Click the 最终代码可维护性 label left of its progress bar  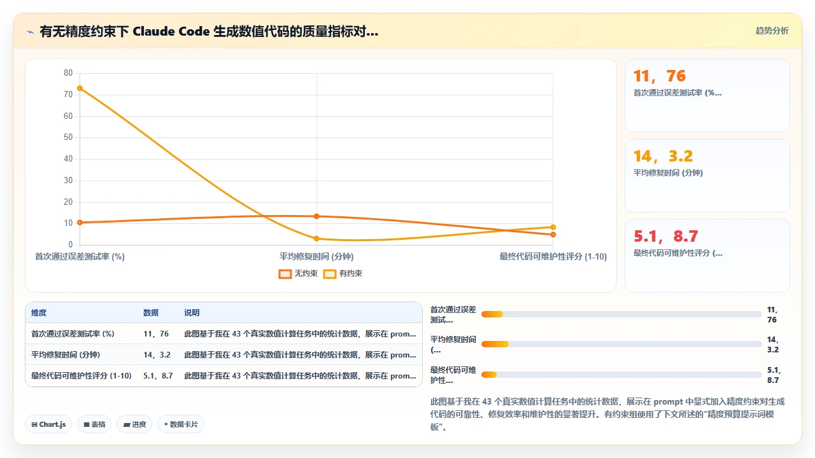pos(453,375)
